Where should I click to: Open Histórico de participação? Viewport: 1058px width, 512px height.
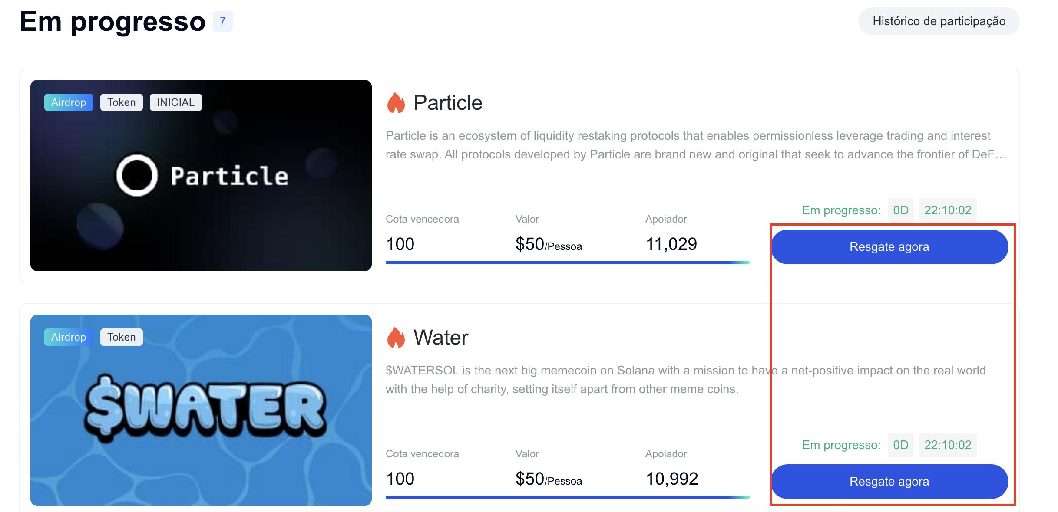click(939, 21)
